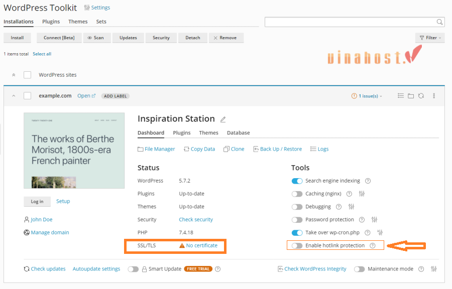Screen dimensions: 452x289
Task: Check the example.com checkbox
Action: click(28, 96)
